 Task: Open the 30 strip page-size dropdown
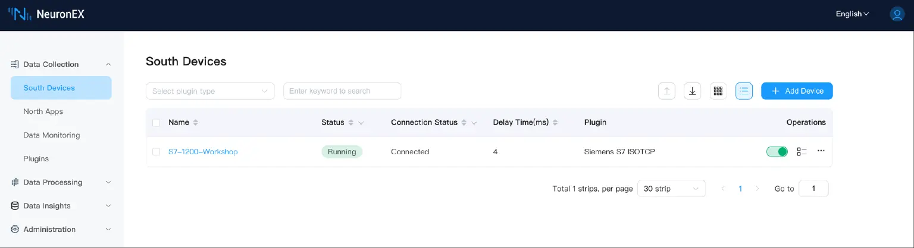coord(671,189)
